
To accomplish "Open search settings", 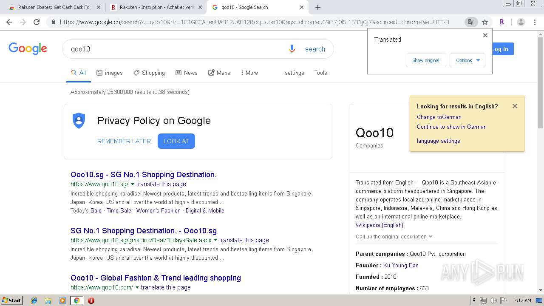I will [x=295, y=73].
